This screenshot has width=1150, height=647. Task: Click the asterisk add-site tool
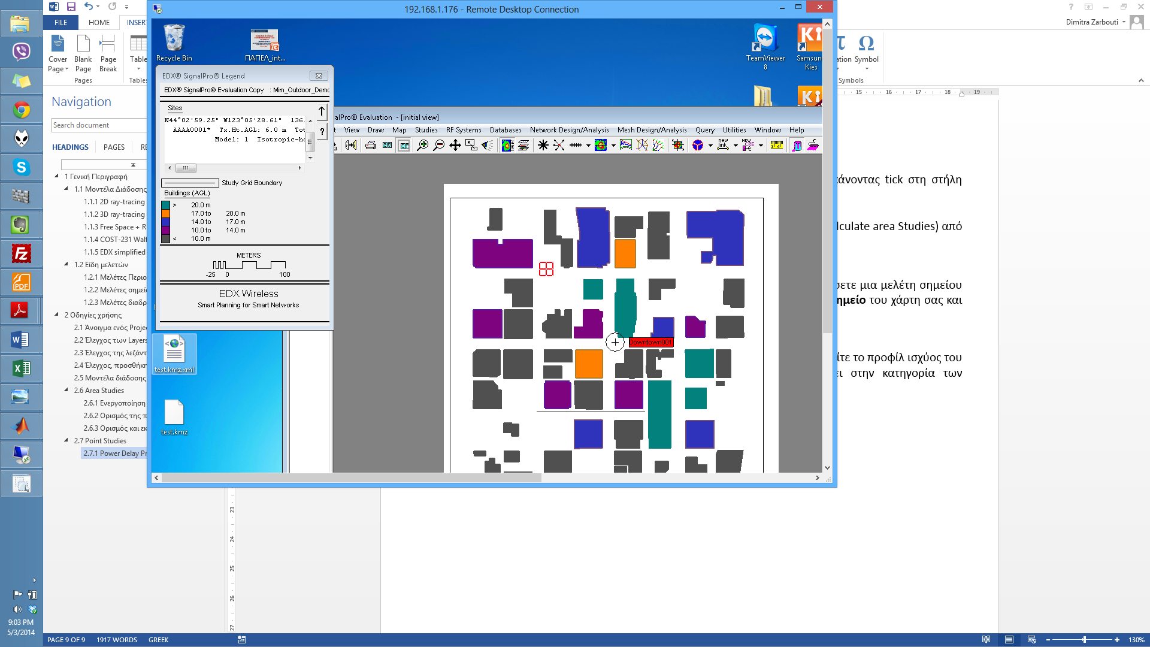pyautogui.click(x=543, y=145)
